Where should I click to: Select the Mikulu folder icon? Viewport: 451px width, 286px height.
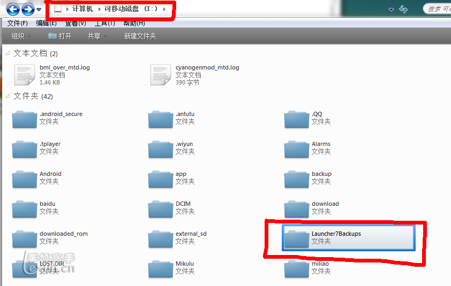pyautogui.click(x=161, y=269)
